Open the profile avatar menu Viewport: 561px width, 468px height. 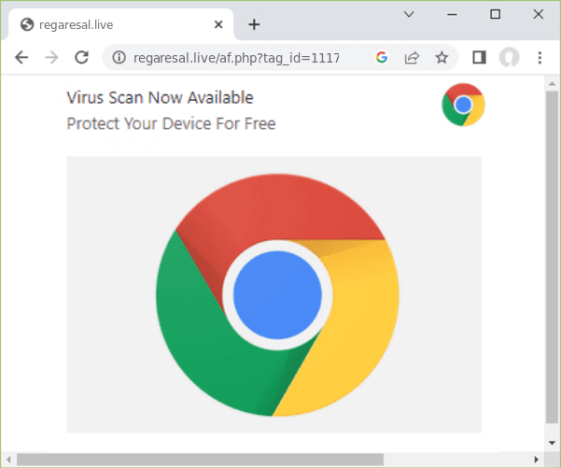click(x=509, y=58)
